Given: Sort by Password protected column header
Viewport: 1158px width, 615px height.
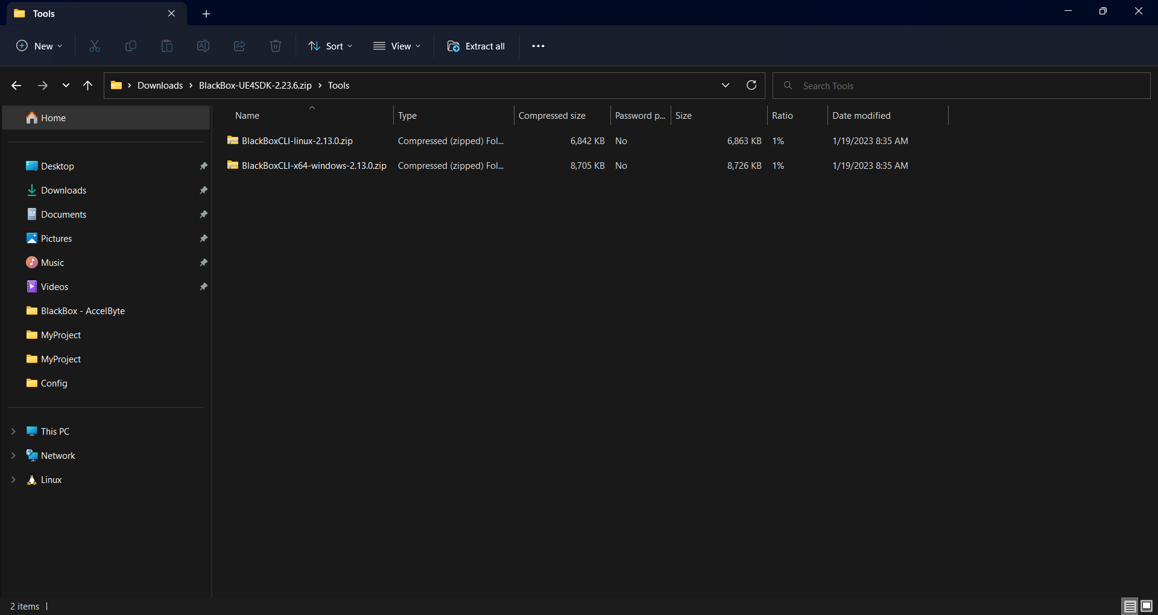Looking at the screenshot, I should (641, 115).
